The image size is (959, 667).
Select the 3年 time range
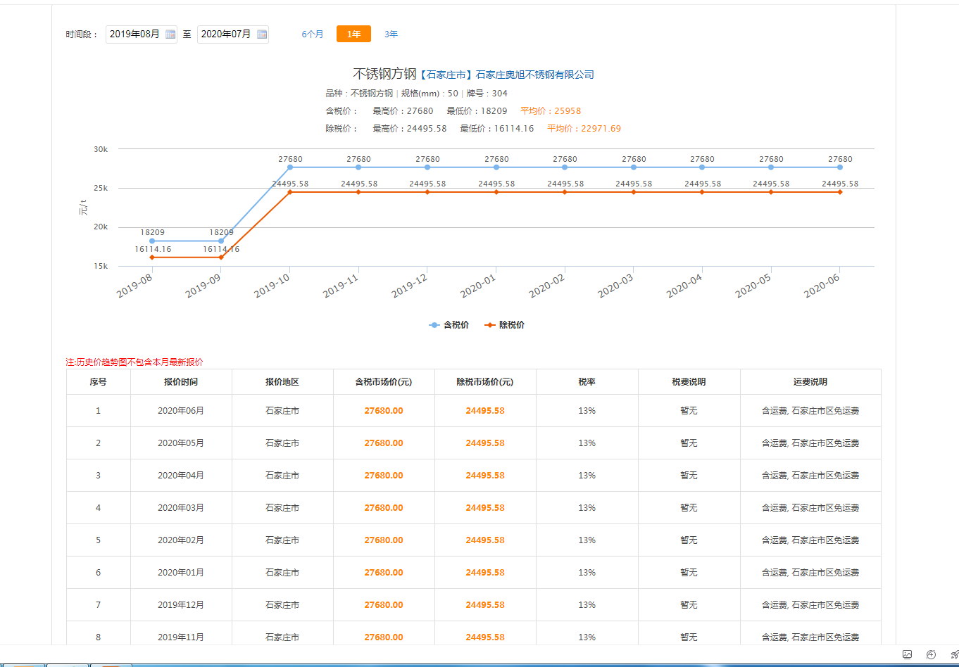[x=391, y=34]
